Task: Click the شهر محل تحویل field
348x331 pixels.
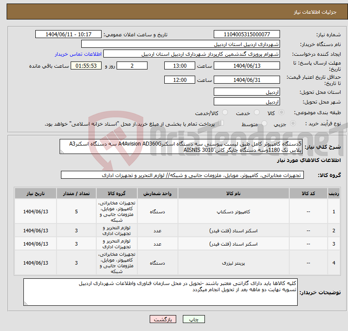Action: [246, 102]
